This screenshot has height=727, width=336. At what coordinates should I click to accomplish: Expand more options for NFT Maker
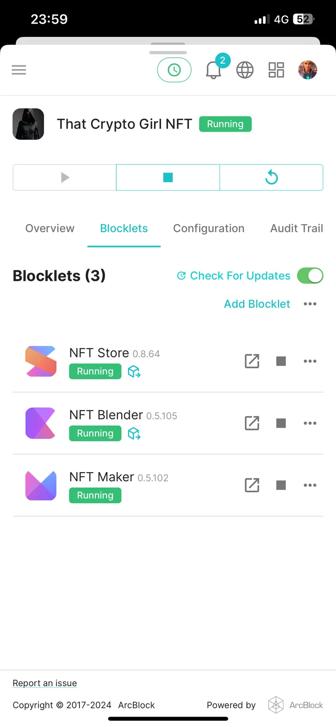(310, 485)
